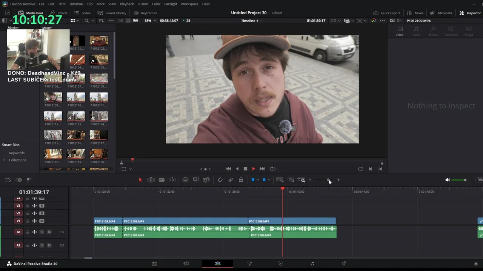Click the Quick Export button
The width and height of the screenshot is (483, 271).
(x=386, y=13)
